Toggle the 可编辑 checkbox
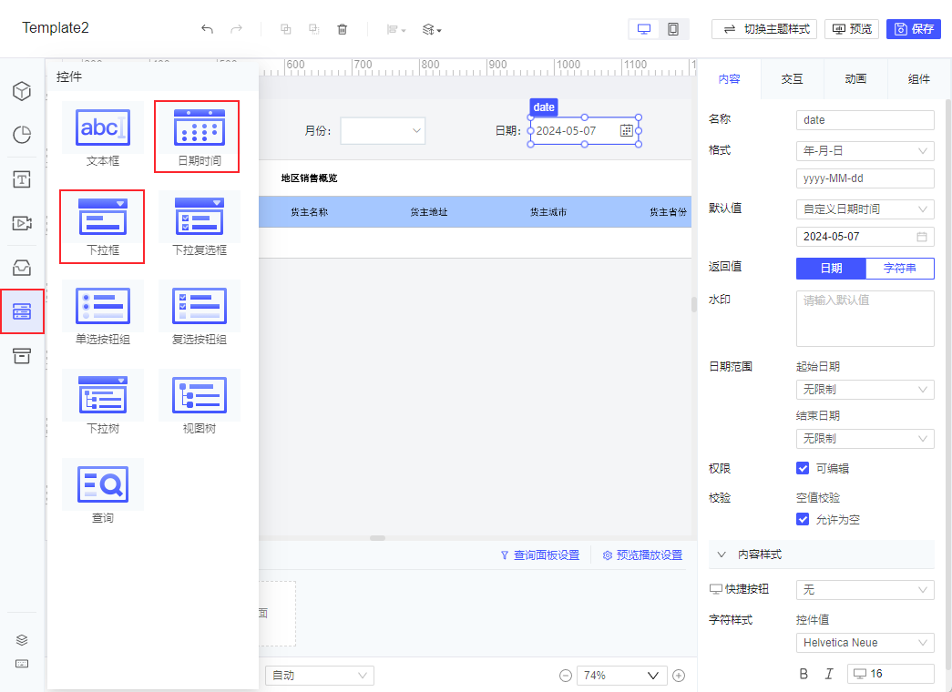Viewport: 952px width, 692px height. pyautogui.click(x=803, y=468)
